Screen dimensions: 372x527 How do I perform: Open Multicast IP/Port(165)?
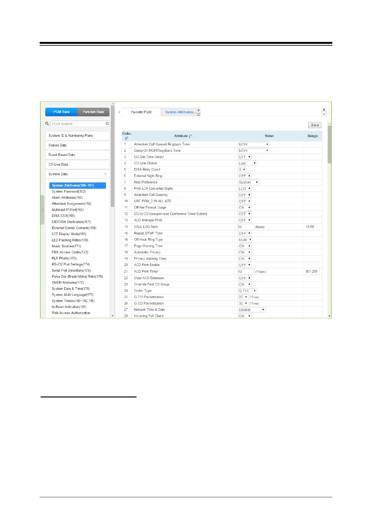tap(68, 210)
